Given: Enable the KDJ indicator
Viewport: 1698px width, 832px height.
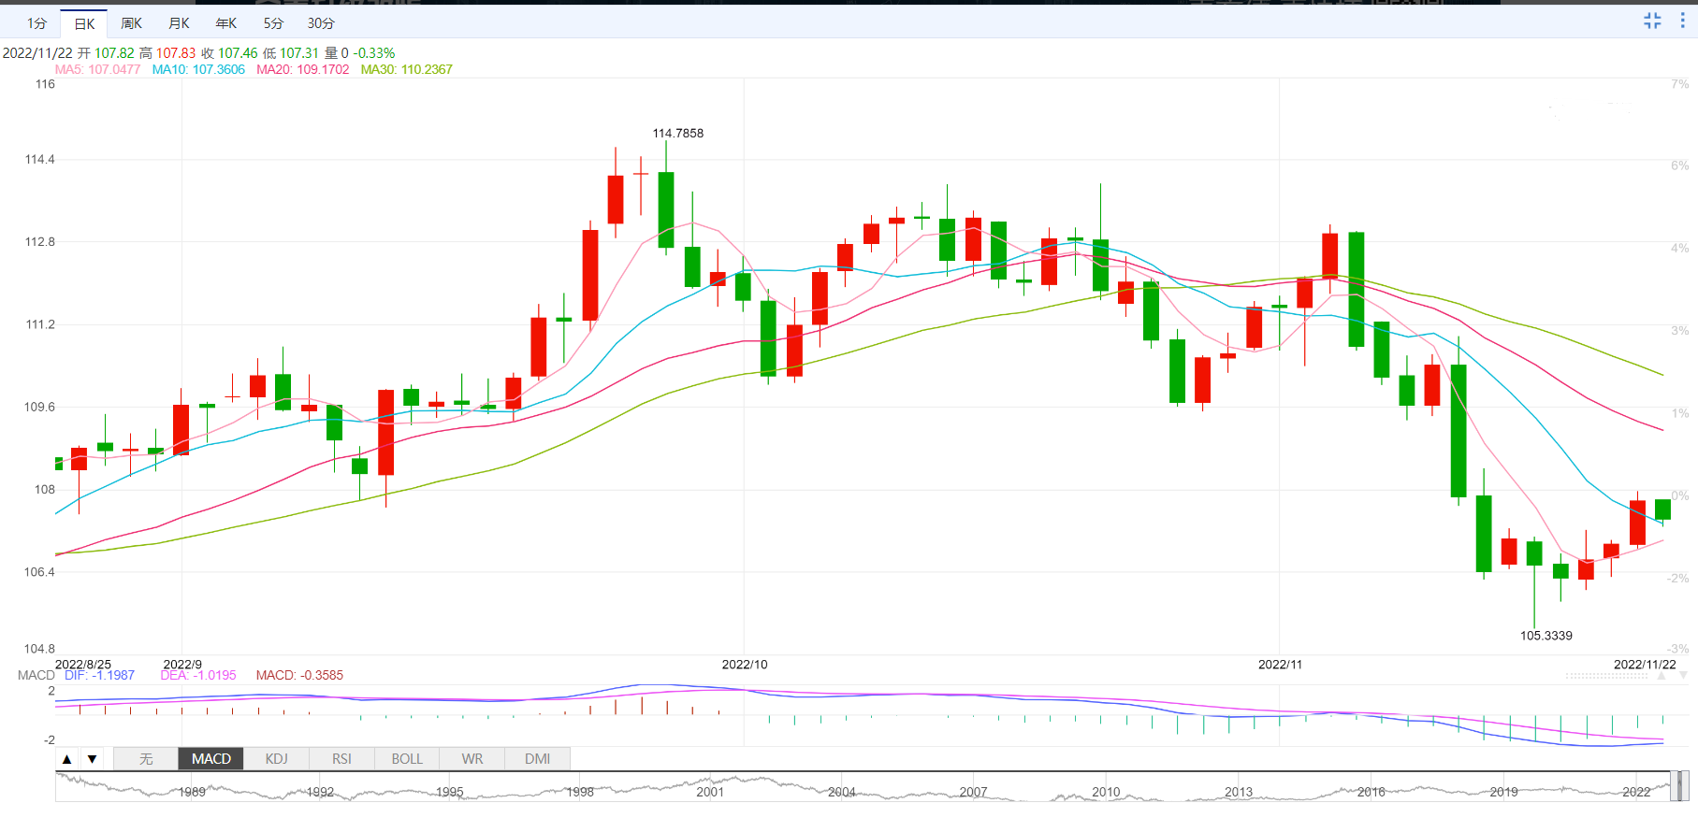Looking at the screenshot, I should click(x=276, y=759).
